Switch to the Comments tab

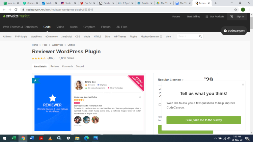pyautogui.click(x=68, y=66)
